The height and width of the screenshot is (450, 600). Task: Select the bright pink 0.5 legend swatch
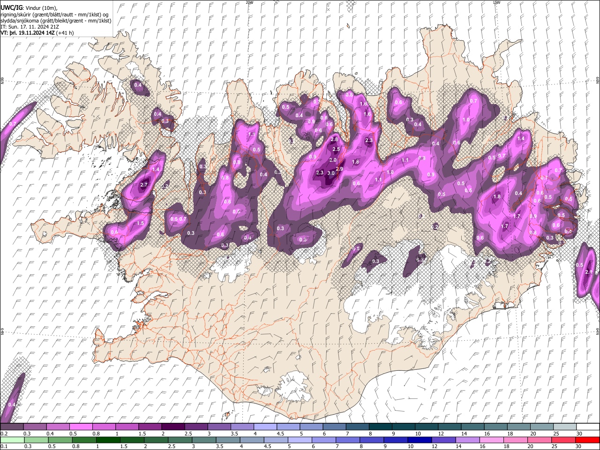pyautogui.click(x=81, y=427)
